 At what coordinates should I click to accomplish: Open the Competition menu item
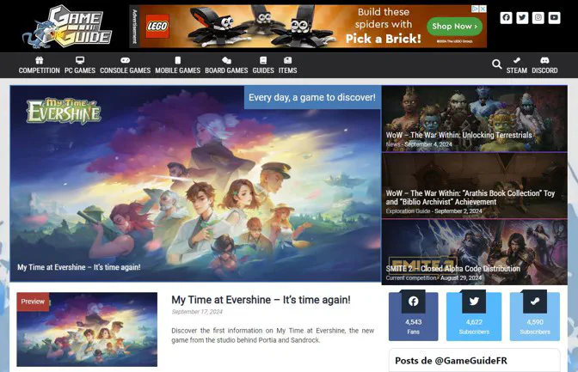pyautogui.click(x=40, y=65)
